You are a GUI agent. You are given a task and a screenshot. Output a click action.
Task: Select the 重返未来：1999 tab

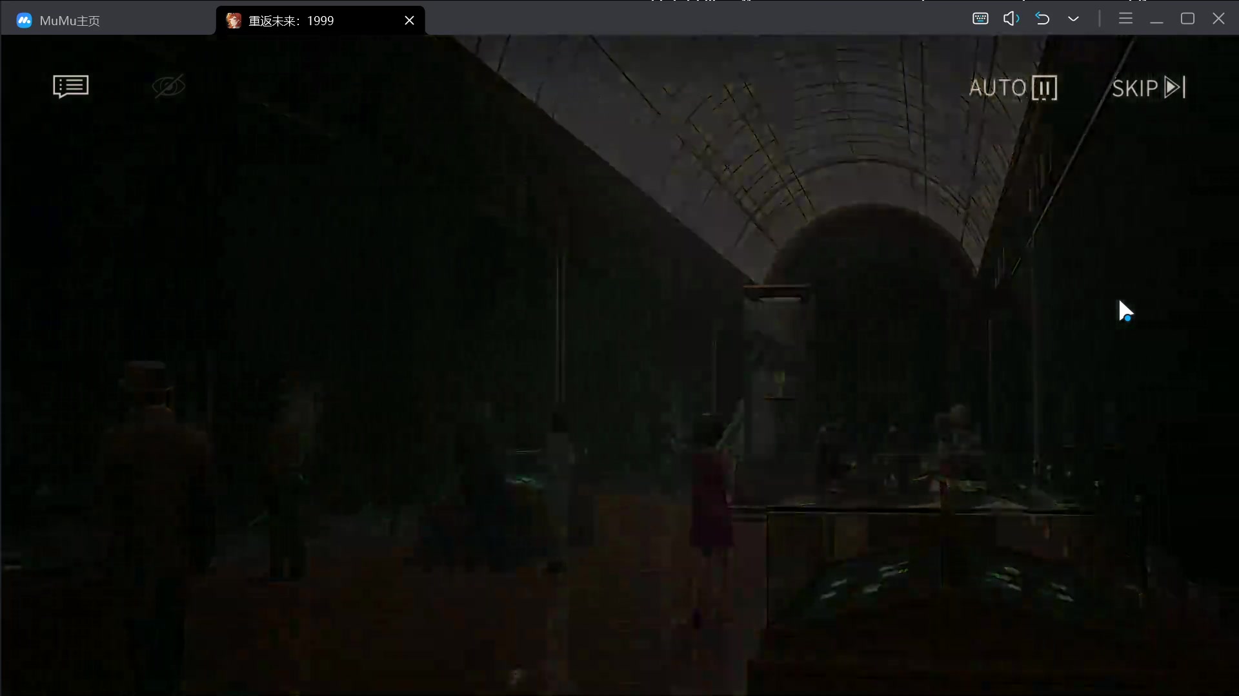click(x=320, y=21)
